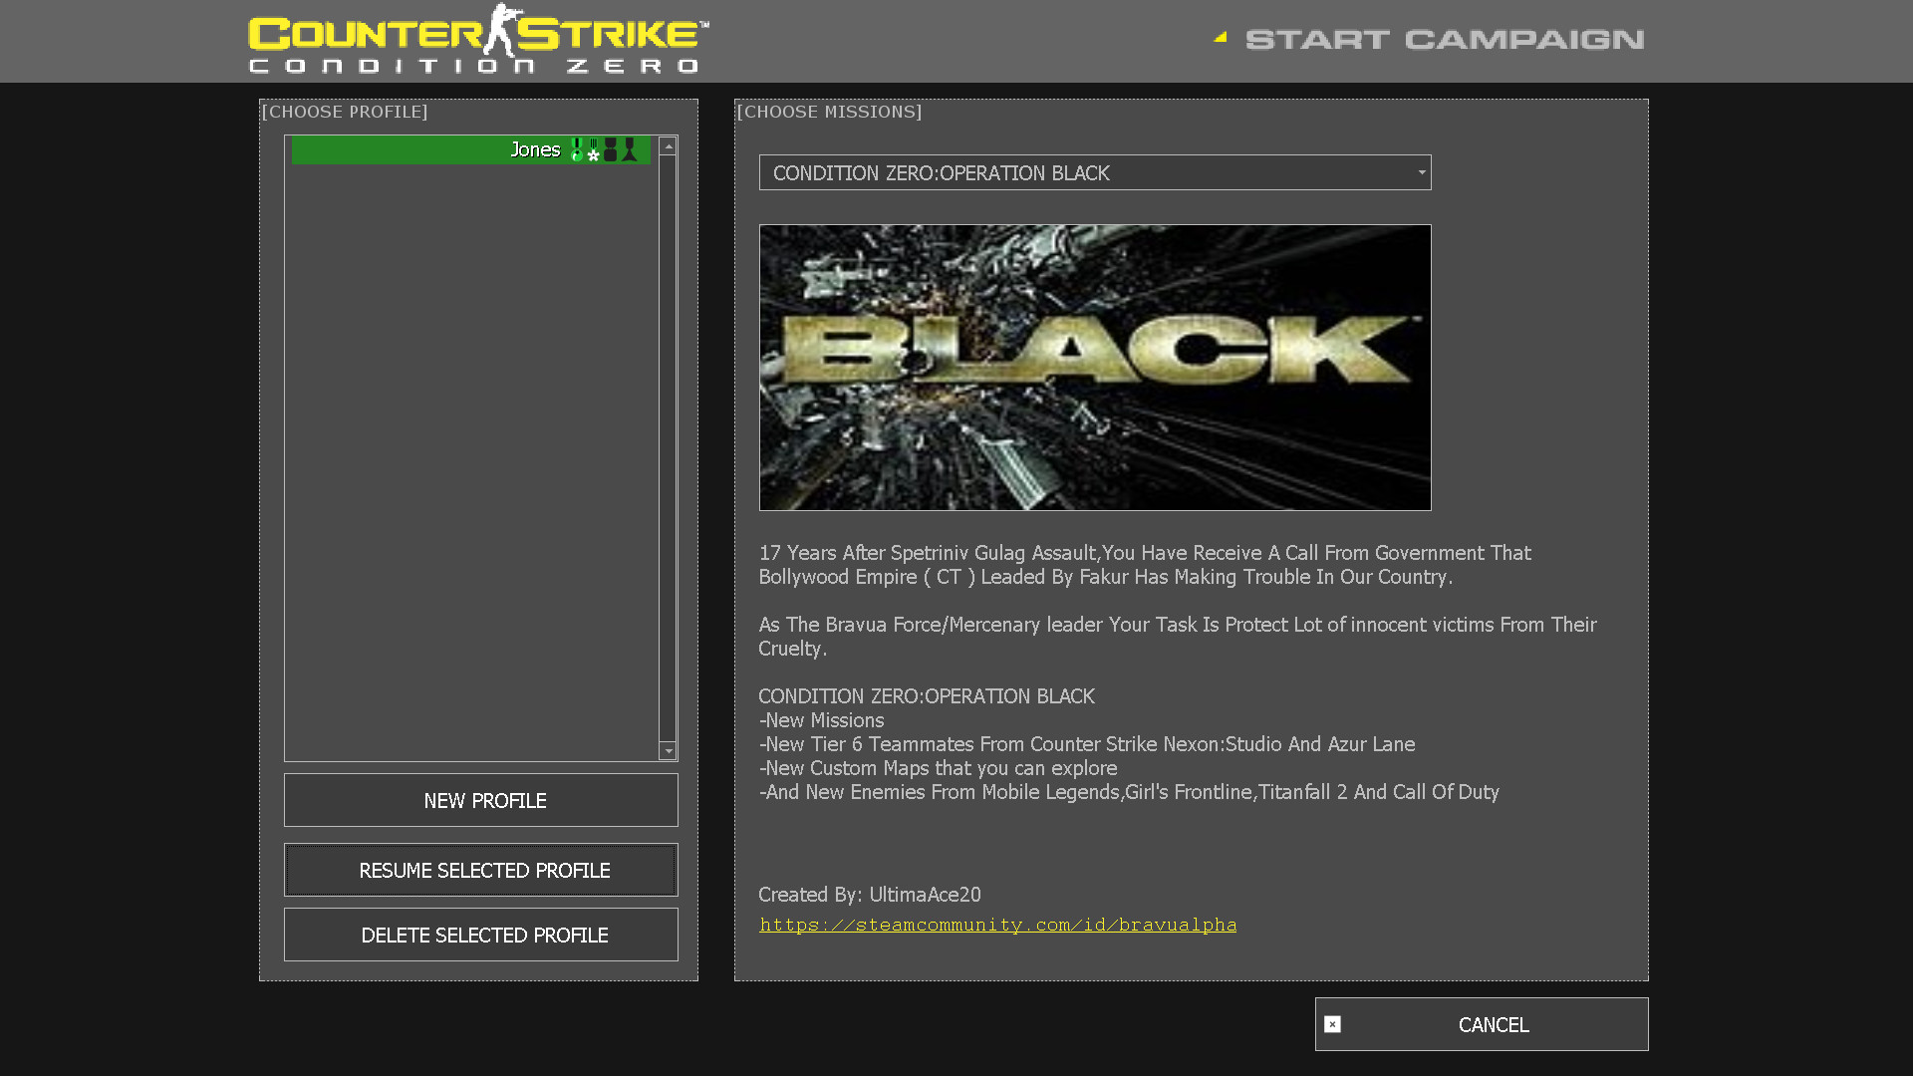Click the scrollbar up arrow in profile list

[668, 145]
